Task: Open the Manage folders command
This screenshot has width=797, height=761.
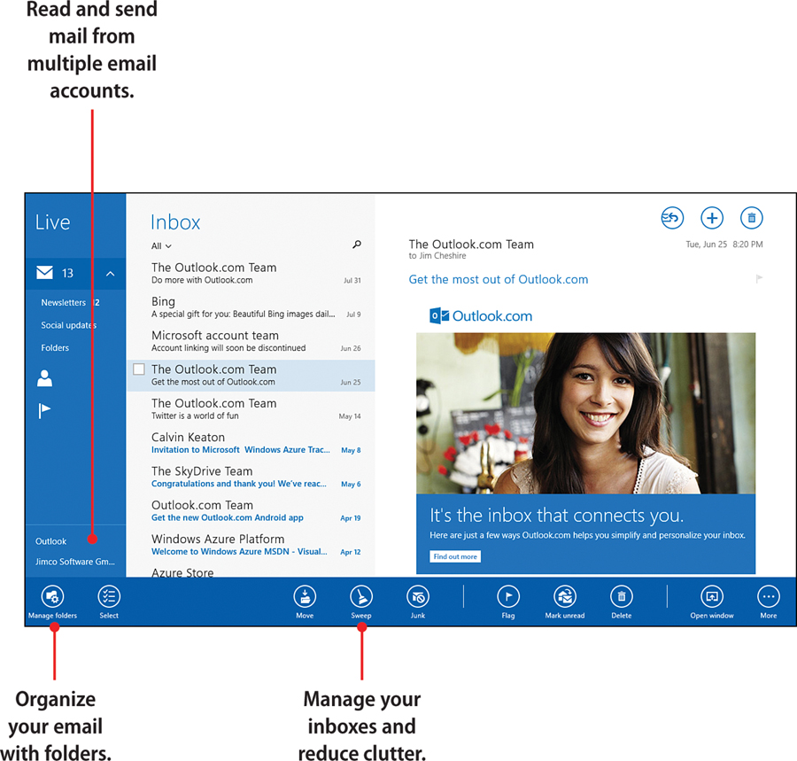Action: click(x=52, y=602)
